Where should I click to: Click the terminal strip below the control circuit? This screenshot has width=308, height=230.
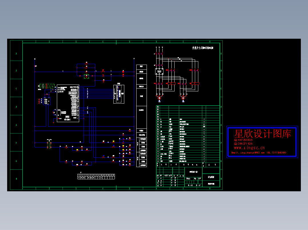[96, 176]
